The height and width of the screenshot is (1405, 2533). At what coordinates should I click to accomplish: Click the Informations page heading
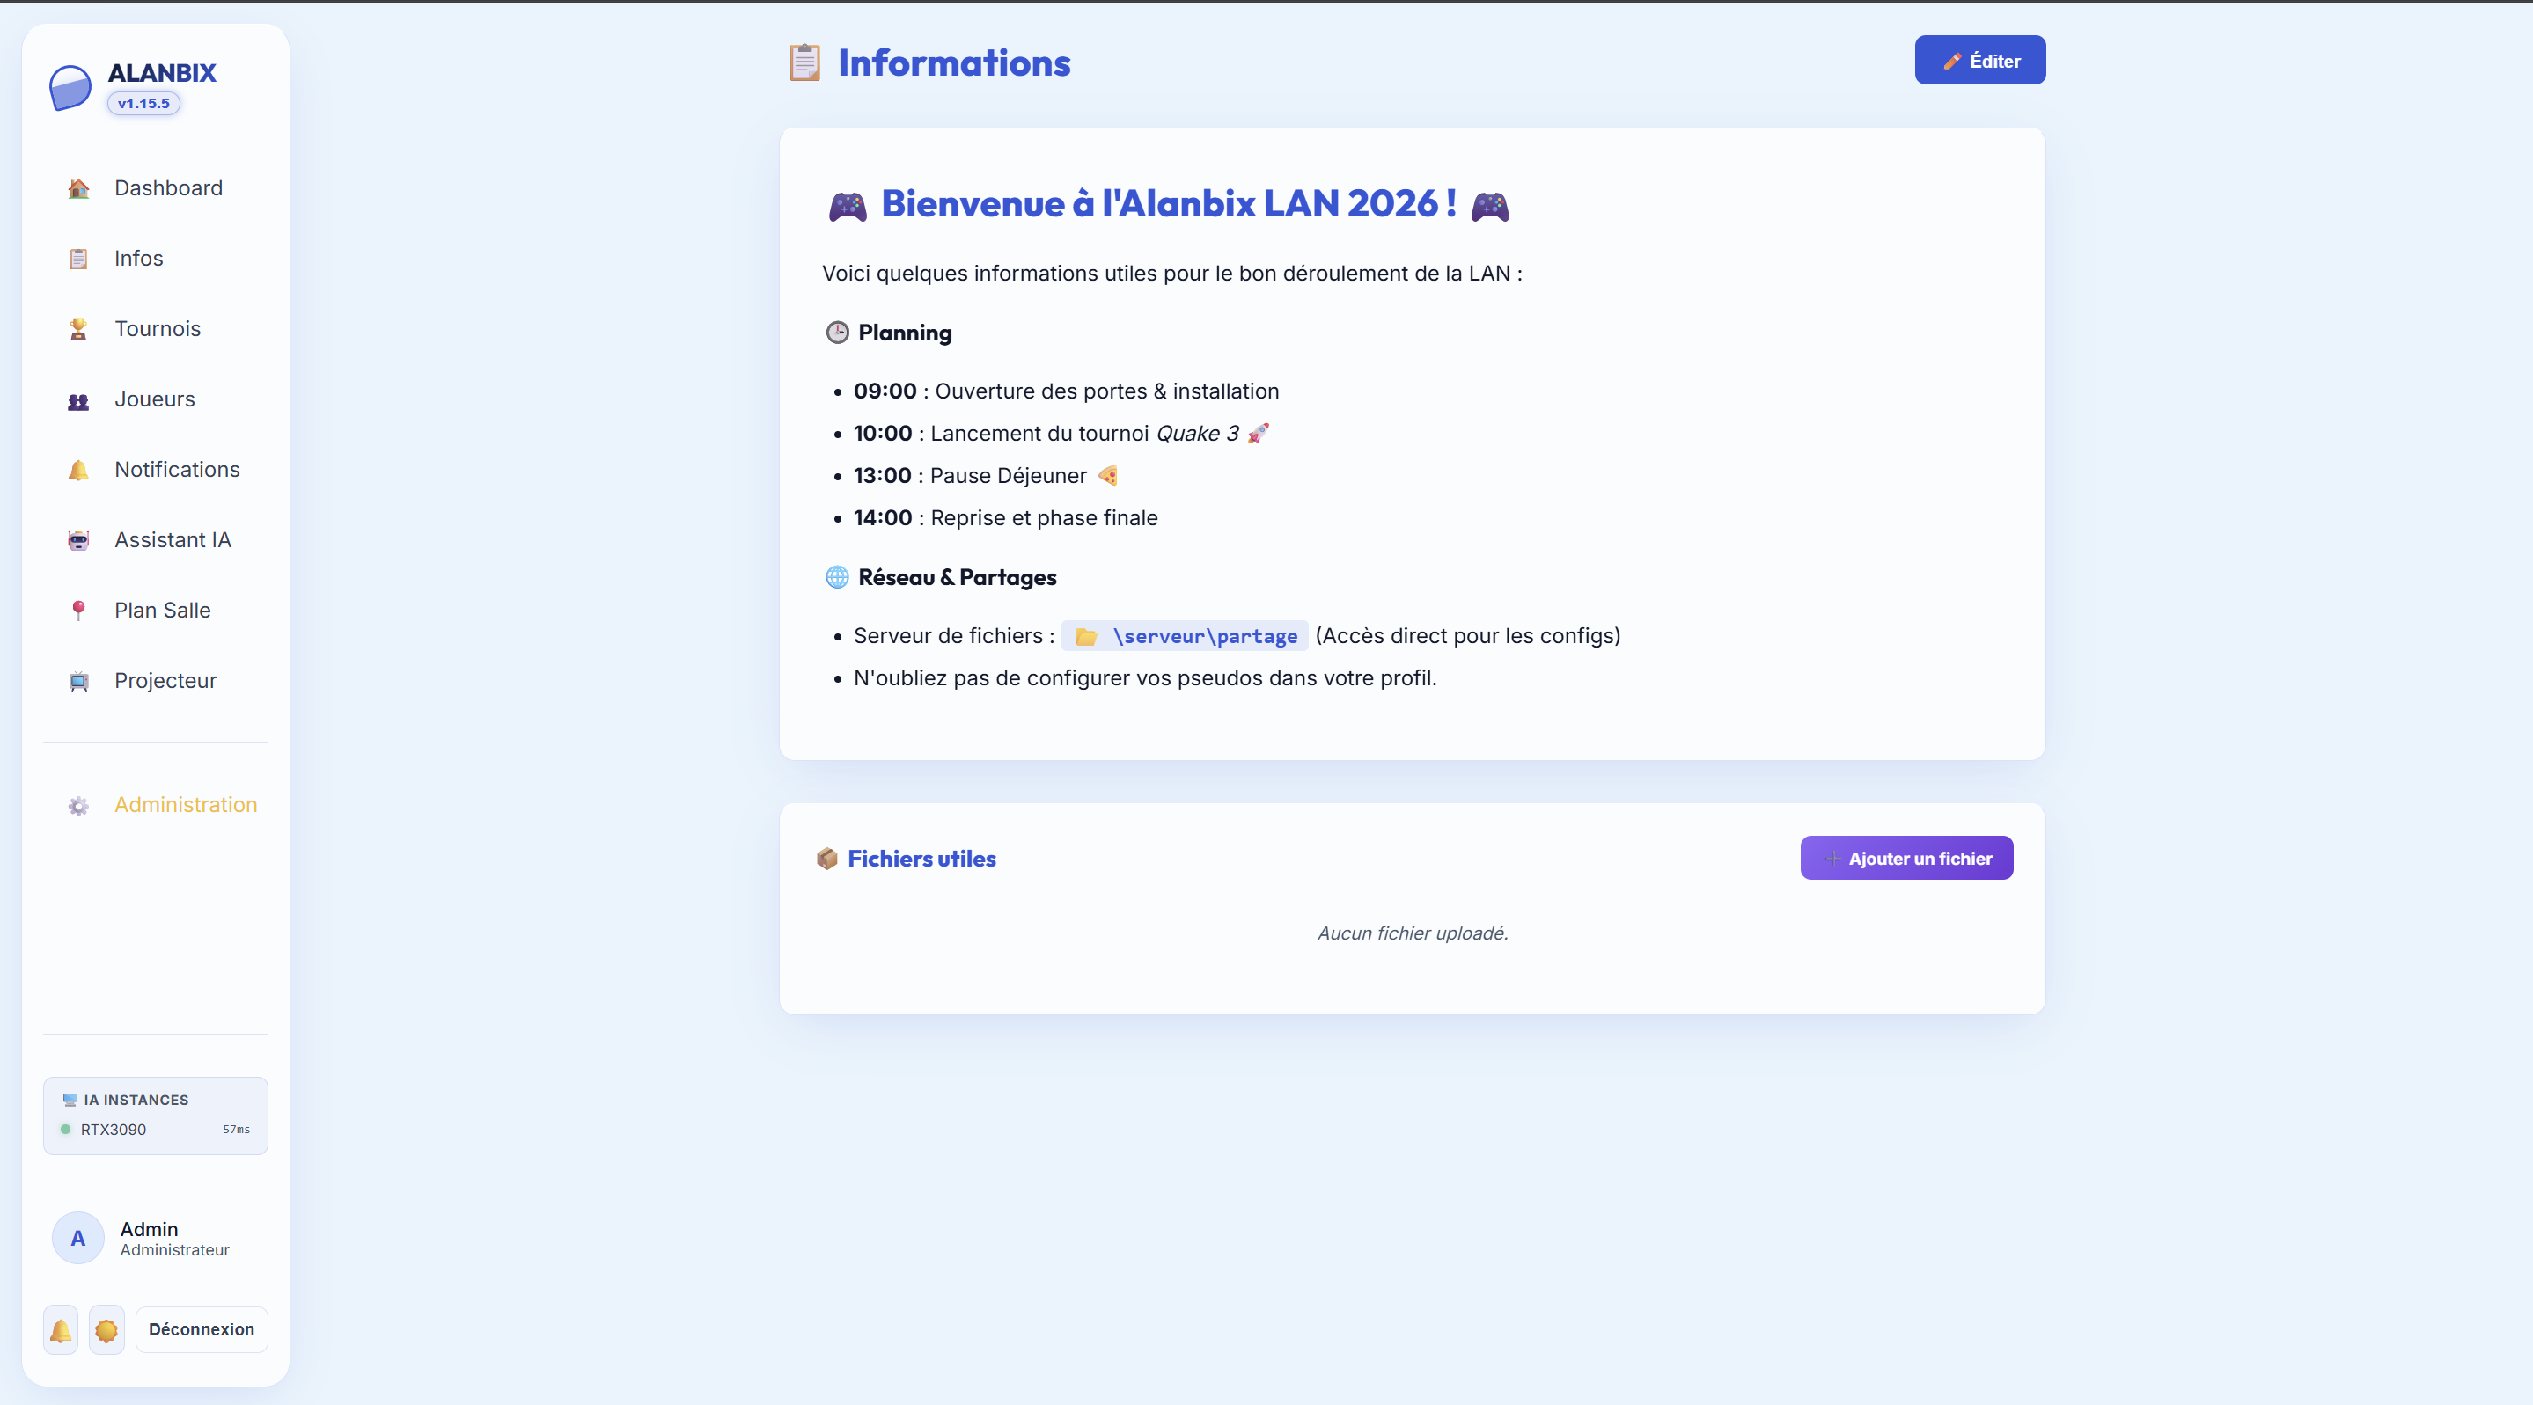[954, 63]
